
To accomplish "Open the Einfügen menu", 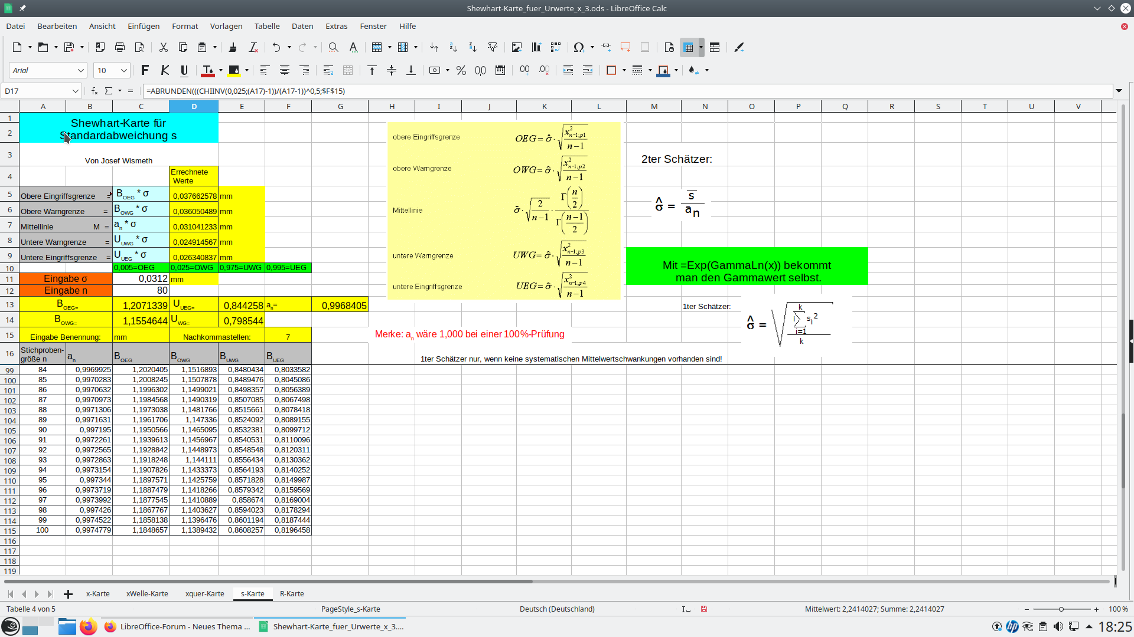I will (144, 26).
